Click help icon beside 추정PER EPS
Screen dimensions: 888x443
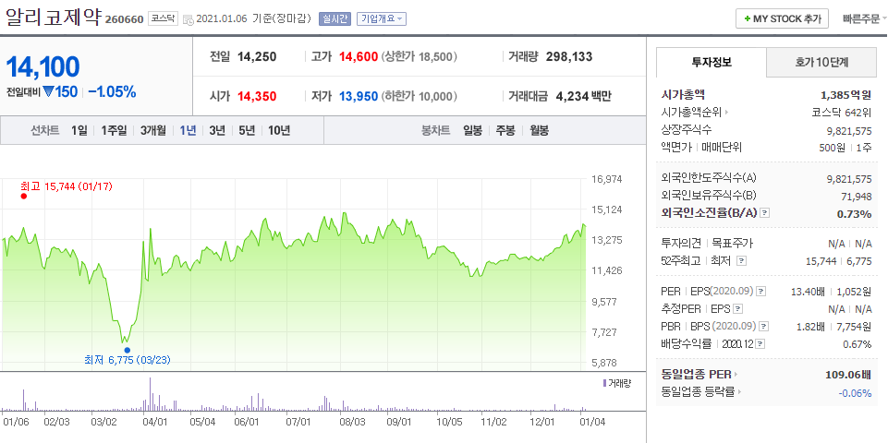(x=738, y=309)
